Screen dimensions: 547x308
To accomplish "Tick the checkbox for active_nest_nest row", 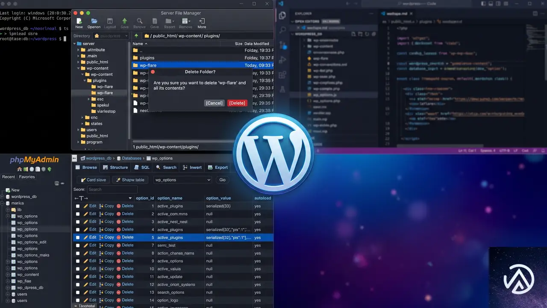I will [x=78, y=222].
